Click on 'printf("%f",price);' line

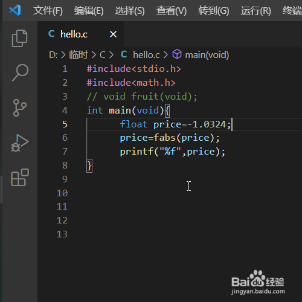(173, 152)
